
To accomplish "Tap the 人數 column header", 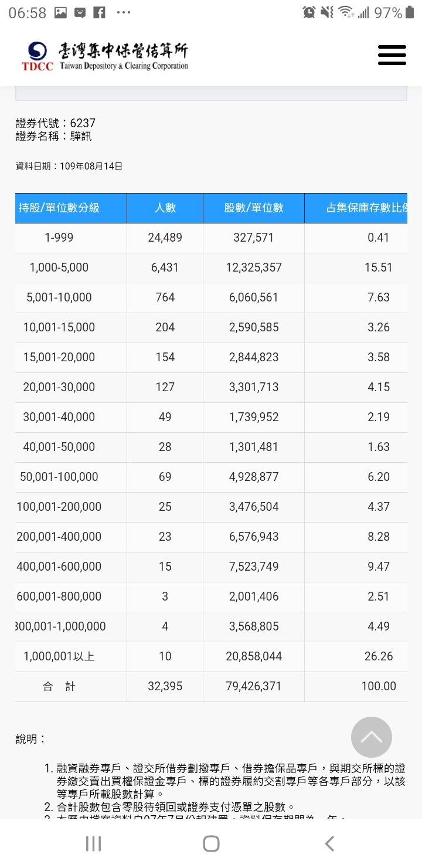I will [x=165, y=208].
